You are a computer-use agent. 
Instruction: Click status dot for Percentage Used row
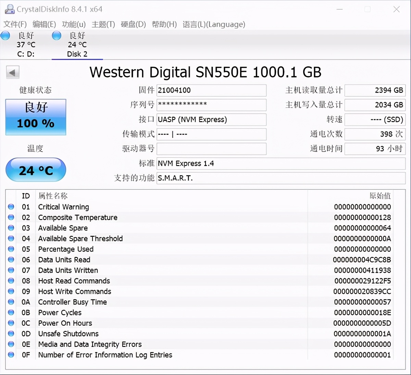pyautogui.click(x=11, y=249)
